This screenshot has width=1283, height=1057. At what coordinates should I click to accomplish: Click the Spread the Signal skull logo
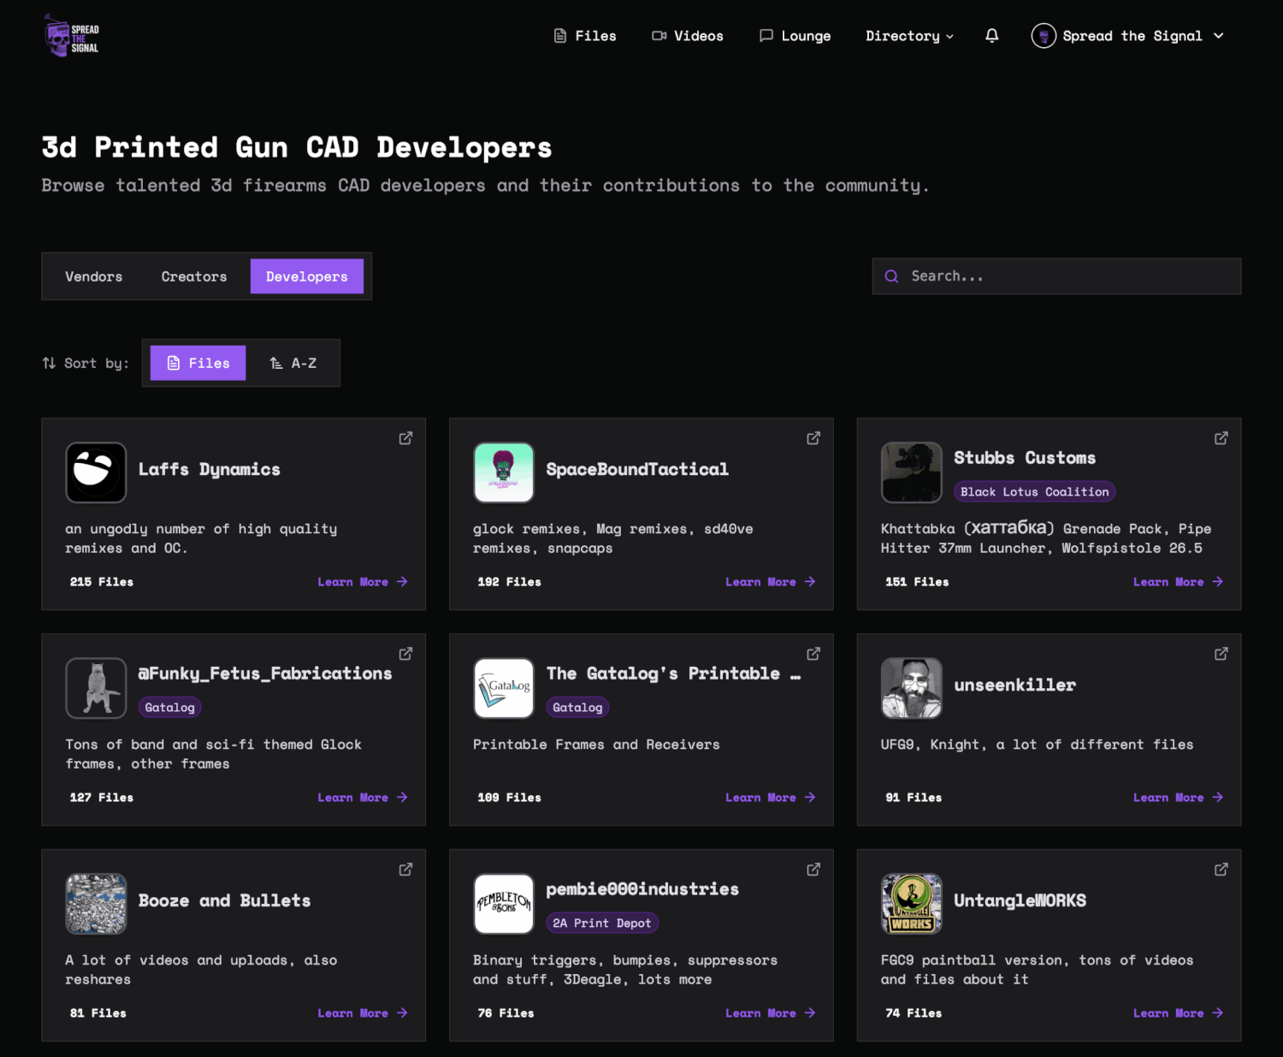(x=72, y=36)
